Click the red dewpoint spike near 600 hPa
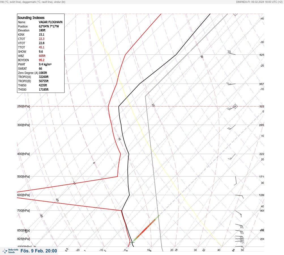284x255 pixels. pos(69,194)
